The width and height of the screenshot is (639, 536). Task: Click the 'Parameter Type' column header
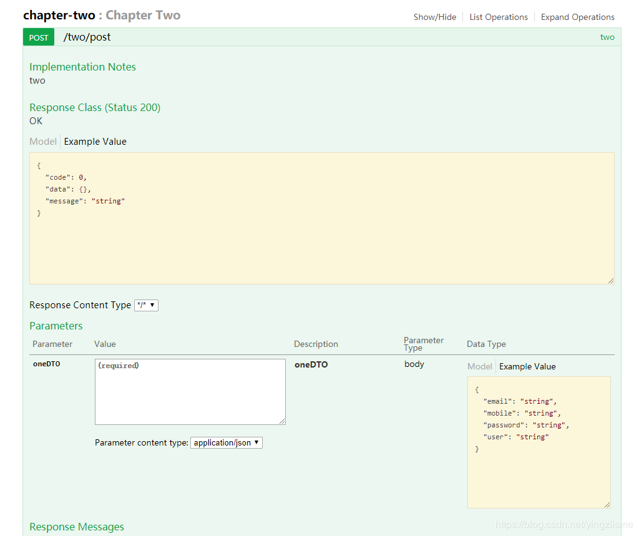pyautogui.click(x=424, y=344)
